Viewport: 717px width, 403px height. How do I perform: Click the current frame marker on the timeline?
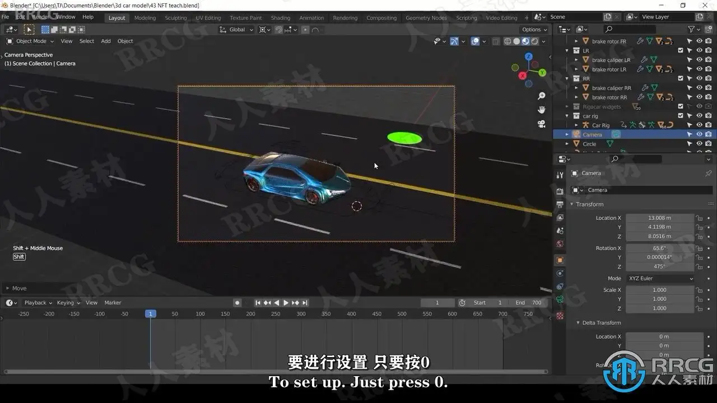[150, 314]
